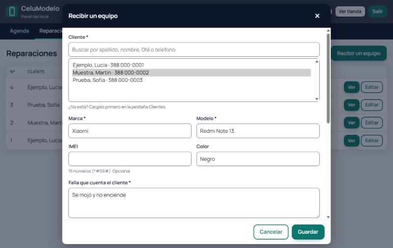
Task: View repair number 3 with Ver
Action: tap(351, 105)
